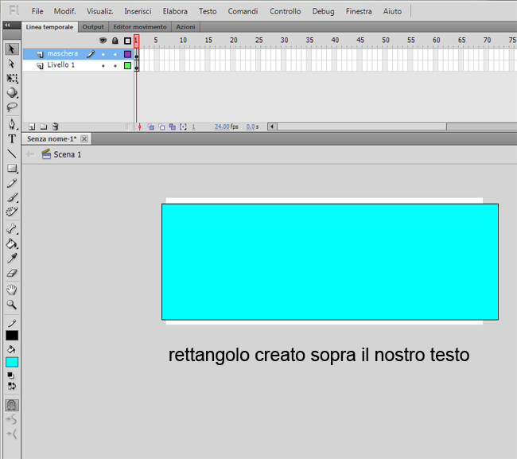Image resolution: width=517 pixels, height=459 pixels.
Task: Open the Controllo menu
Action: 286,11
